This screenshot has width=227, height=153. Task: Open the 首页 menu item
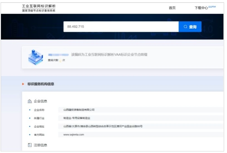pos(172,8)
